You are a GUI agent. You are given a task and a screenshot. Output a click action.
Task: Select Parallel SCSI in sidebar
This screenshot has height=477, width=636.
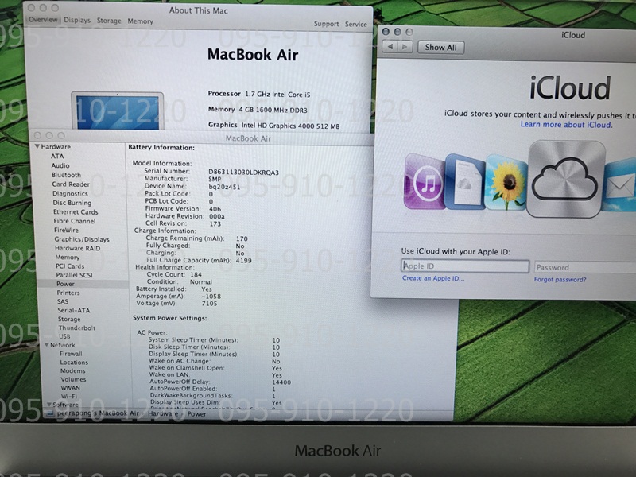74,275
